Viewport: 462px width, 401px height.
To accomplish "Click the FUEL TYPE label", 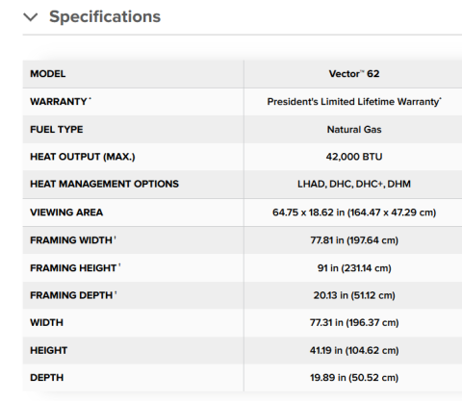I will click(57, 129).
